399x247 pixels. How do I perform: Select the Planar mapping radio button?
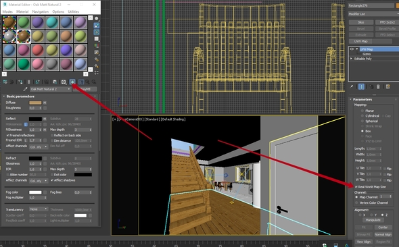(362, 111)
